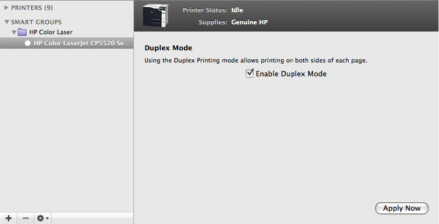The width and height of the screenshot is (439, 224).
Task: Click the Duplex Mode heading
Action: (x=168, y=48)
